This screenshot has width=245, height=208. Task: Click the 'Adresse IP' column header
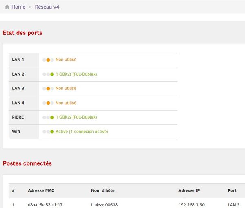190,191
